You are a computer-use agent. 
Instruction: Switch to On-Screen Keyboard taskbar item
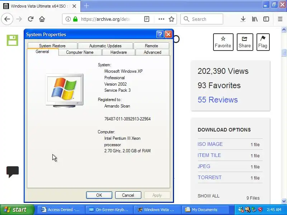click(109, 210)
